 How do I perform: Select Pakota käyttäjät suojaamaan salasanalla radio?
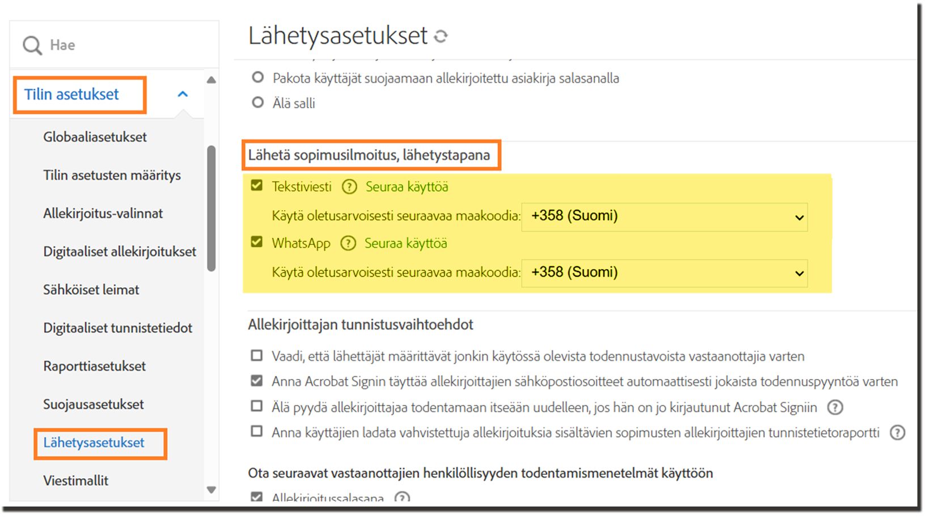click(x=258, y=77)
